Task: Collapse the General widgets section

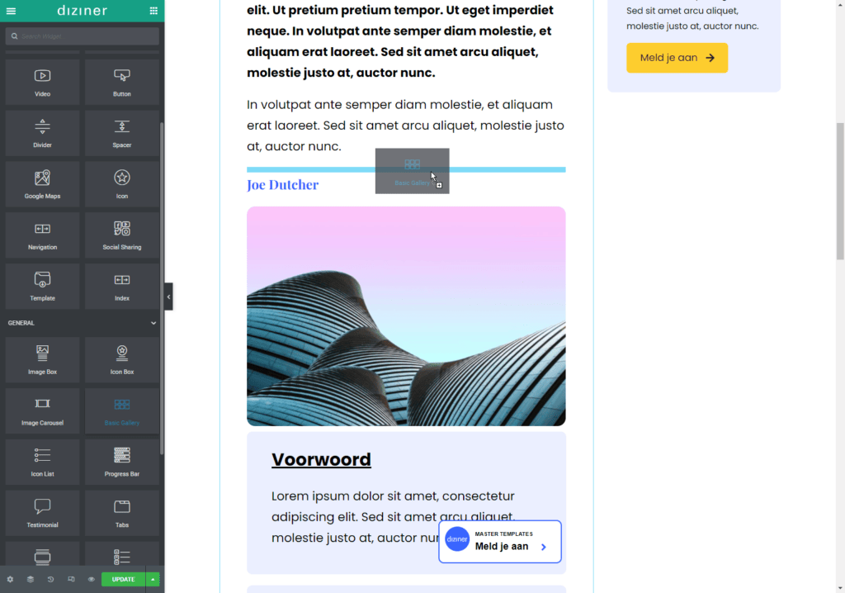Action: click(x=153, y=323)
